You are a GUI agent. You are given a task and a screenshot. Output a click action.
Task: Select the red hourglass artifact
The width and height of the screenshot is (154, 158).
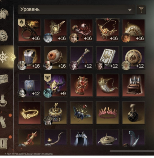click(82, 85)
